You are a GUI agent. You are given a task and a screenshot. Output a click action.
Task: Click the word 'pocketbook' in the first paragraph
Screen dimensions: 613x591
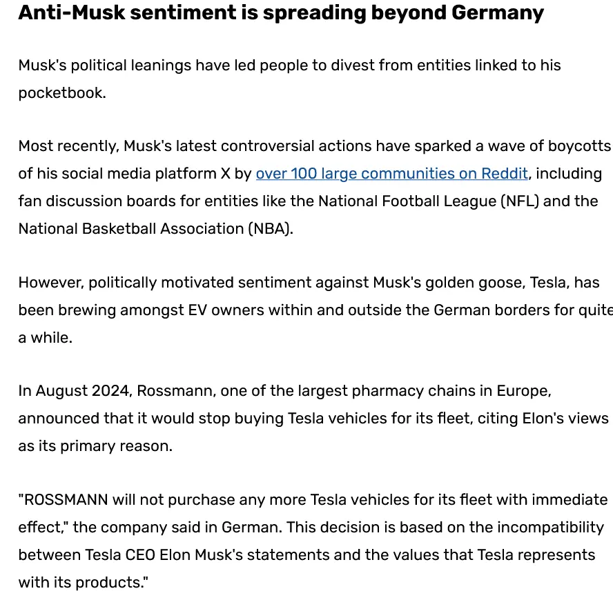(60, 92)
